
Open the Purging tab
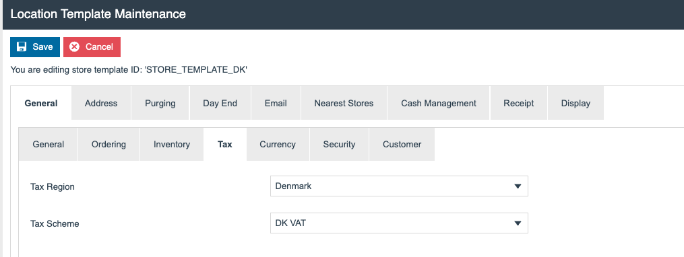point(160,103)
